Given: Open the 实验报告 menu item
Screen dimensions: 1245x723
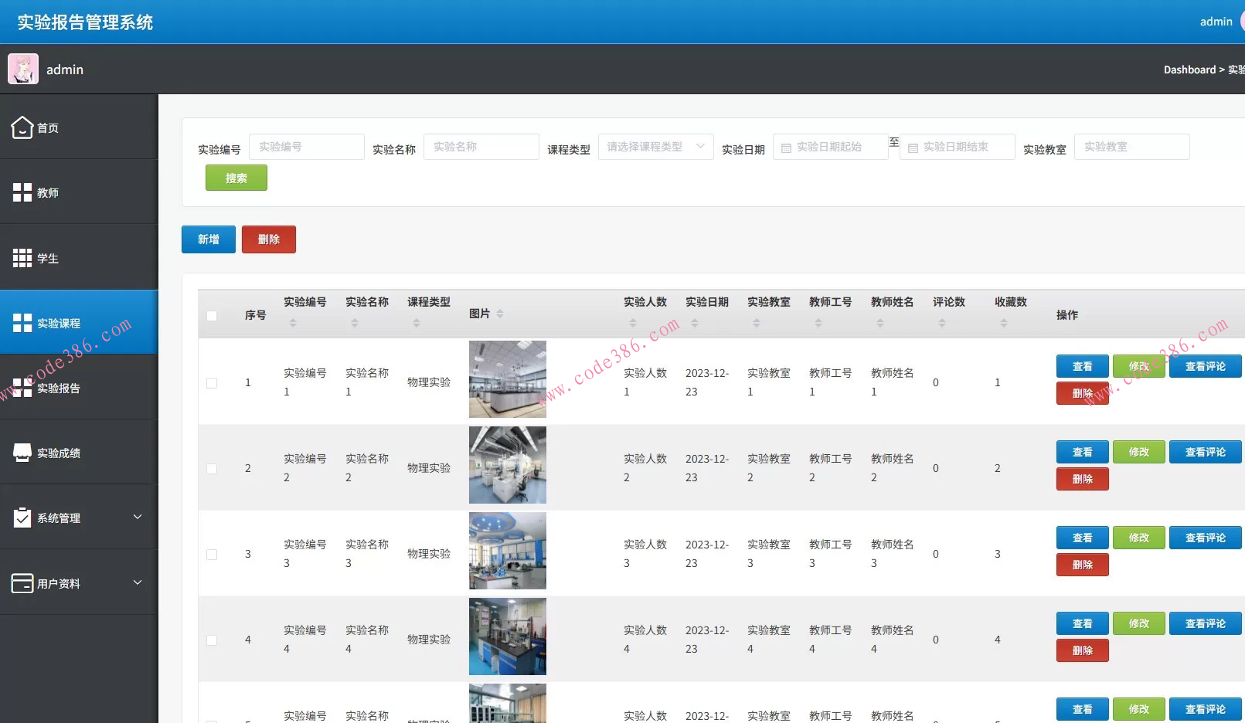Looking at the screenshot, I should pos(59,389).
